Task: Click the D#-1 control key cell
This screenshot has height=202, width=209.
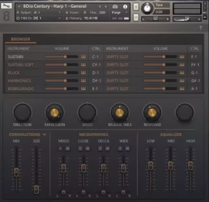Action: tap(96, 80)
